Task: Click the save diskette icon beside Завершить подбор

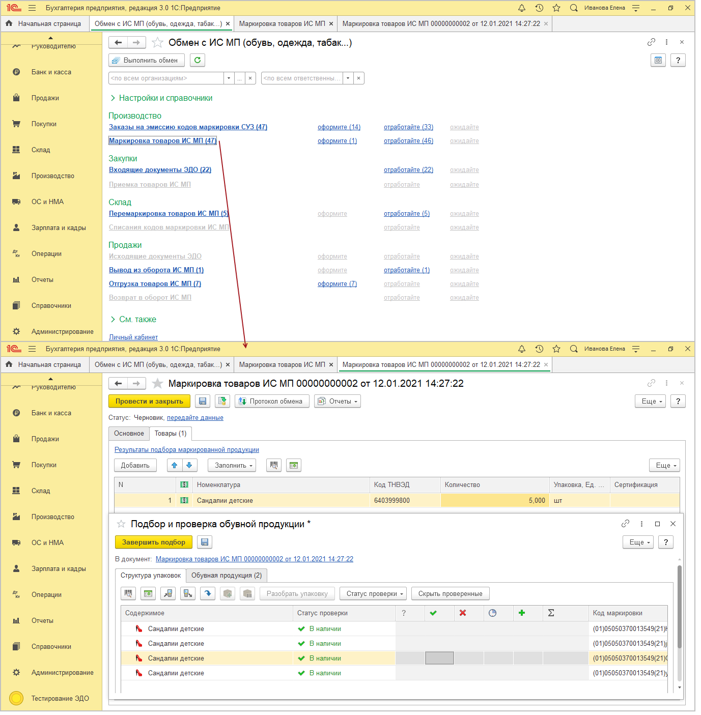Action: [x=204, y=542]
